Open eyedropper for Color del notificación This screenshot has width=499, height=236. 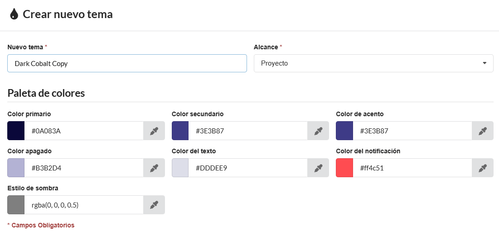[x=482, y=168]
